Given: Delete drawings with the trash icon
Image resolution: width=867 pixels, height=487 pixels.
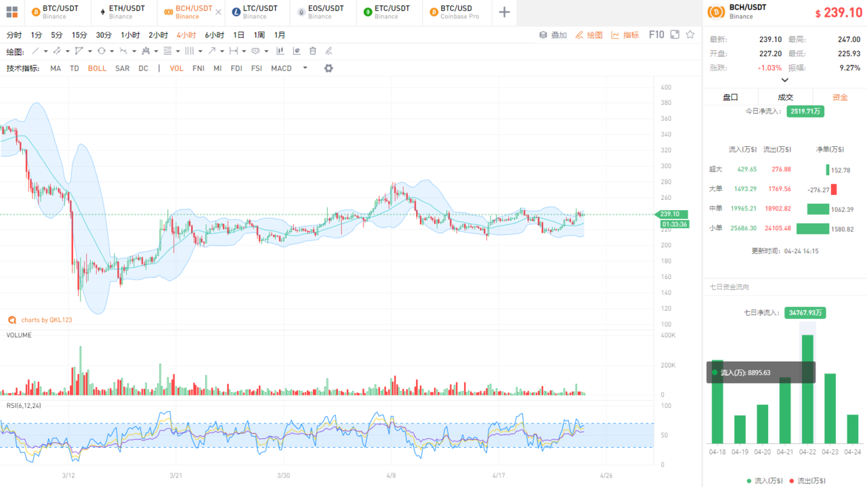Looking at the screenshot, I should (313, 51).
